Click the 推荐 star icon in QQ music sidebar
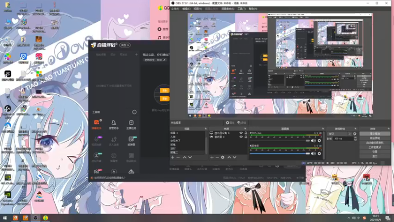This screenshot has width=394, height=222. 159,29
